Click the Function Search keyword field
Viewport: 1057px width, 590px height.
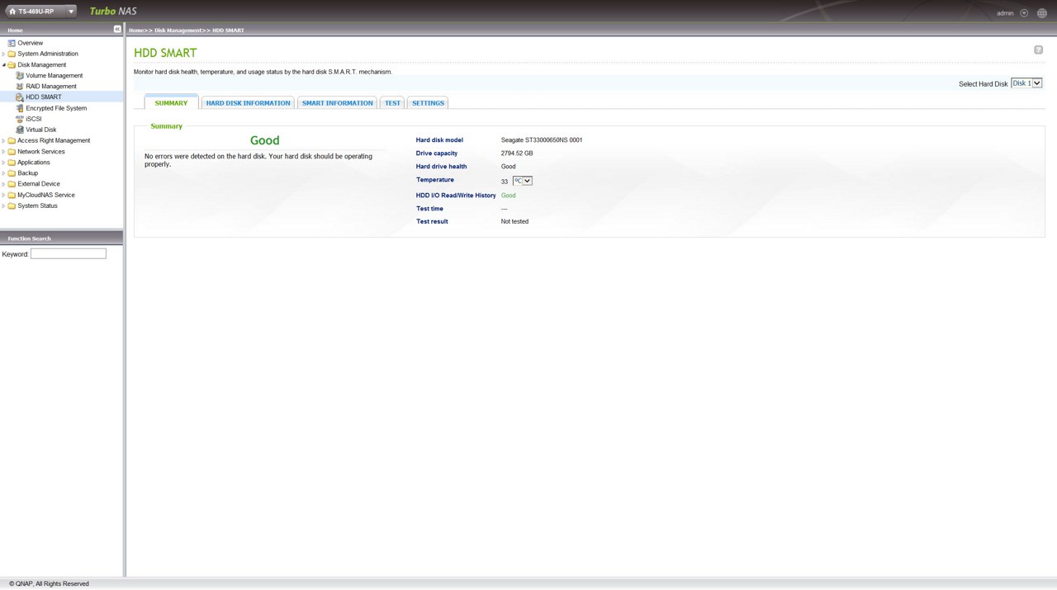[69, 254]
